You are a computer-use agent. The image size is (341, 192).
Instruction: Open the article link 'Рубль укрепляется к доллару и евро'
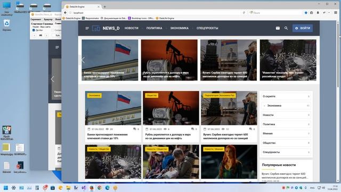click(x=168, y=137)
